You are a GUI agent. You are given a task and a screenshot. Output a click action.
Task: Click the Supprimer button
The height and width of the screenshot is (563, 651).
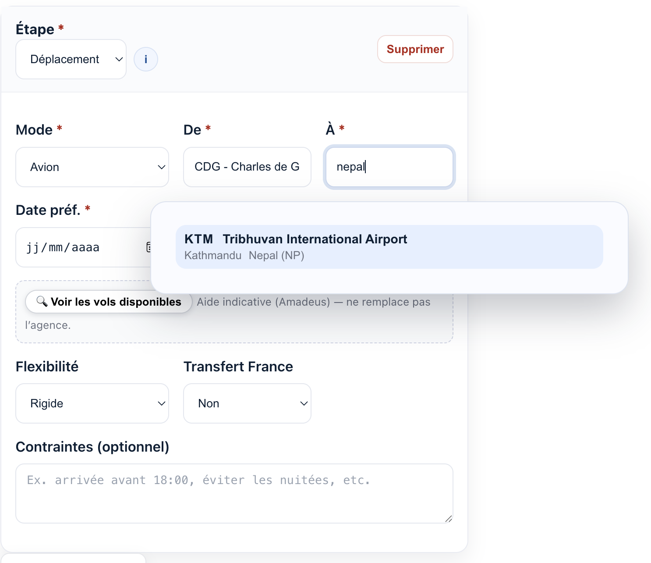click(415, 49)
